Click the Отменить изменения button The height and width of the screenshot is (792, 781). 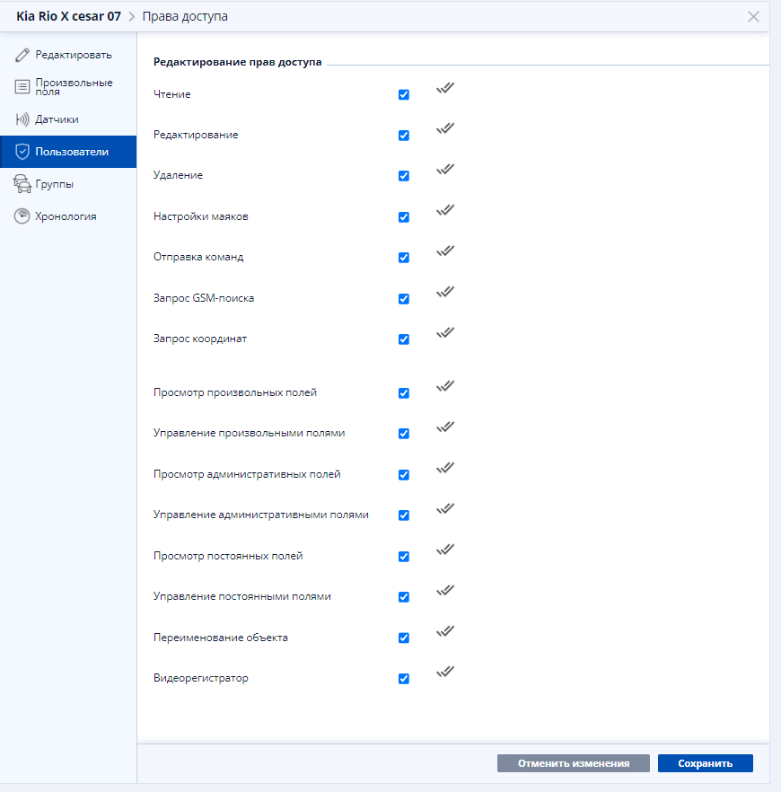[574, 763]
